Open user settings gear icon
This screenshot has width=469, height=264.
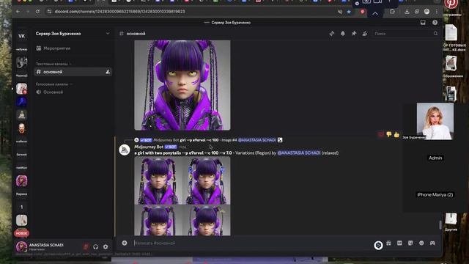[x=106, y=247]
